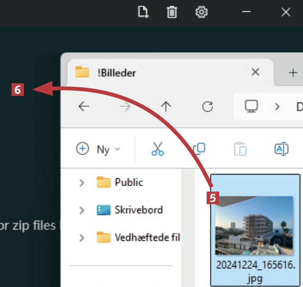Navigate up one folder level
303x287 pixels.
165,107
